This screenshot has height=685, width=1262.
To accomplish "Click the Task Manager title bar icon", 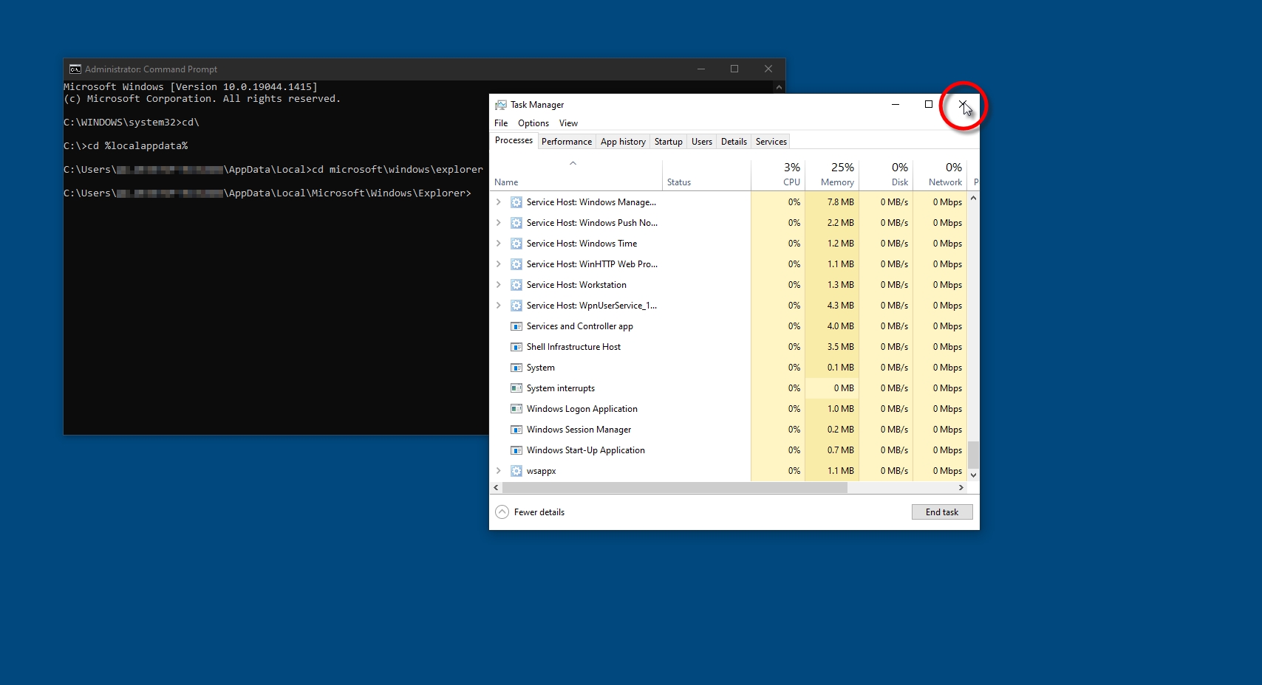I will pyautogui.click(x=501, y=105).
